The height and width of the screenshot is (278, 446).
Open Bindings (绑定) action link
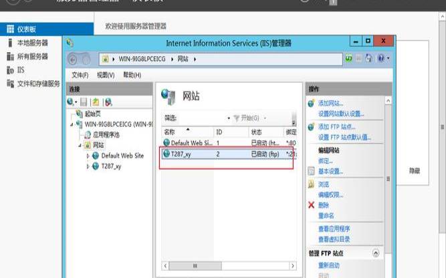point(325,161)
